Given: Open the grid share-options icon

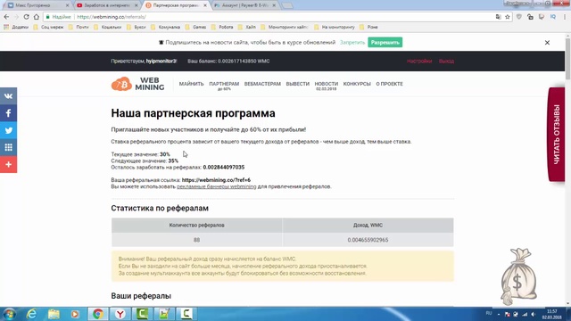Looking at the screenshot, I should coord(8,147).
